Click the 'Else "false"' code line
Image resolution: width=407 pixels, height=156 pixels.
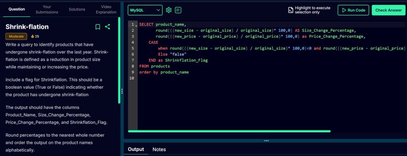[172, 54]
